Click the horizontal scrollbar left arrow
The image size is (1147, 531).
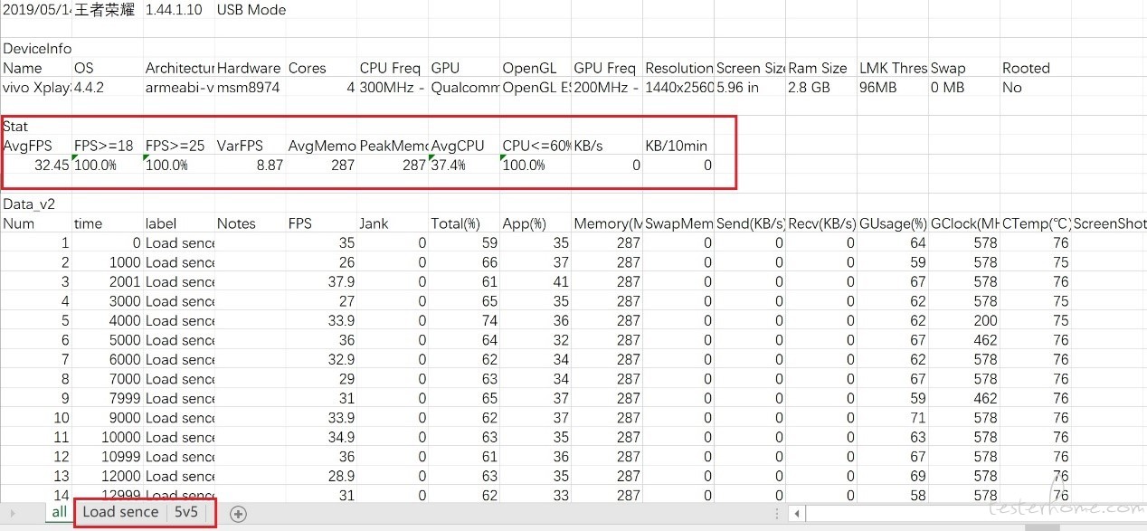[x=797, y=514]
